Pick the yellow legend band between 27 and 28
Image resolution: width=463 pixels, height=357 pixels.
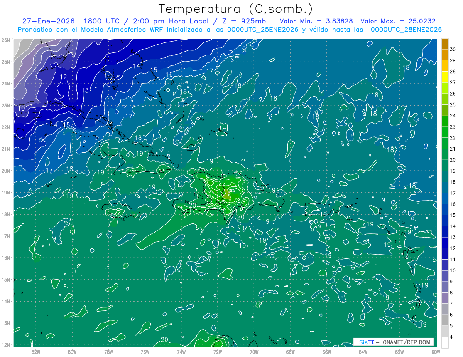[445, 77]
